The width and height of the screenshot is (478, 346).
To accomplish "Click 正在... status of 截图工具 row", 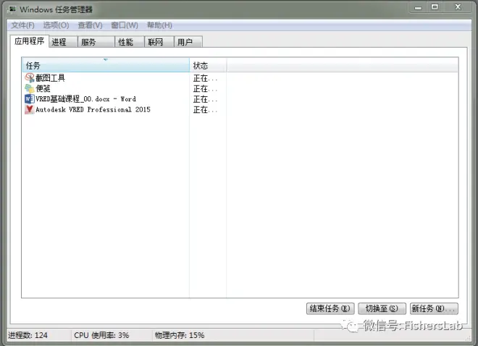I will tap(205, 79).
